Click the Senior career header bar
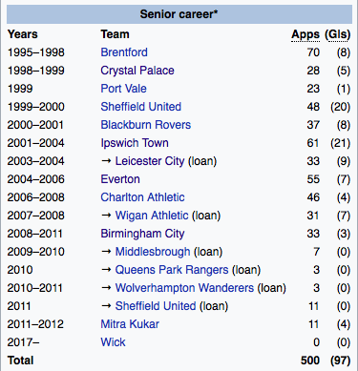This screenshot has width=358, height=371. point(179,14)
